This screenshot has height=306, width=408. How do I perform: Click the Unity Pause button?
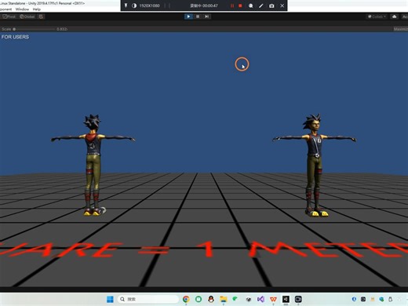pyautogui.click(x=198, y=16)
